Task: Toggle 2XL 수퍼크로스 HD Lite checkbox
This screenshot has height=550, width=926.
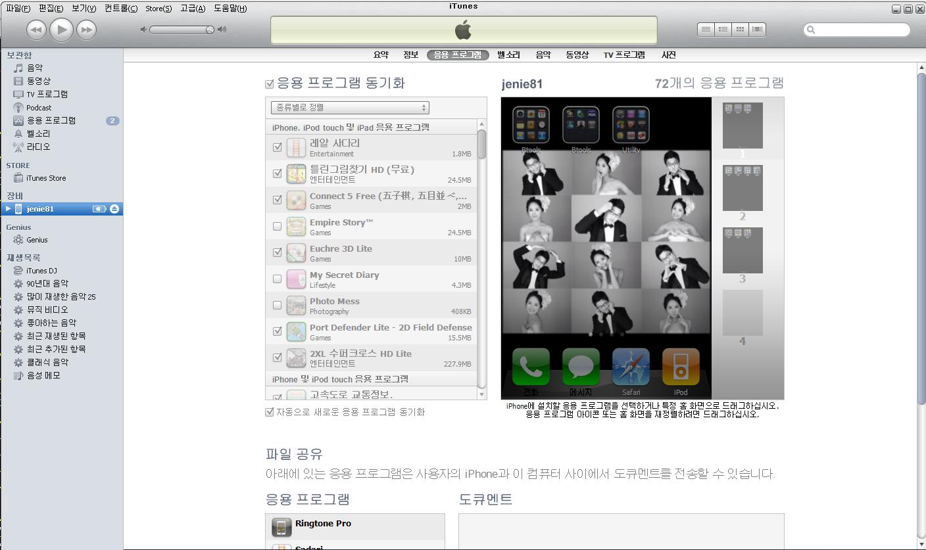Action: click(x=277, y=357)
